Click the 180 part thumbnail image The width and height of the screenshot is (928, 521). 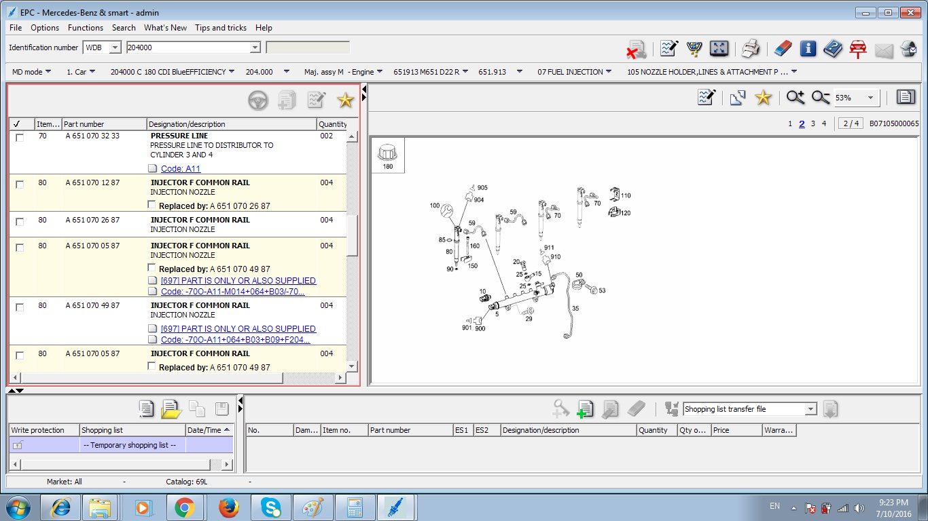point(387,155)
